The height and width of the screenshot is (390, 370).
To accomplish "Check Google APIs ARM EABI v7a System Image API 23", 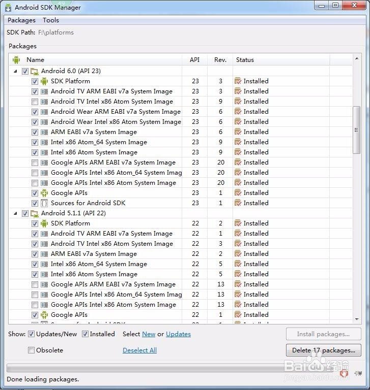I will tap(35, 162).
